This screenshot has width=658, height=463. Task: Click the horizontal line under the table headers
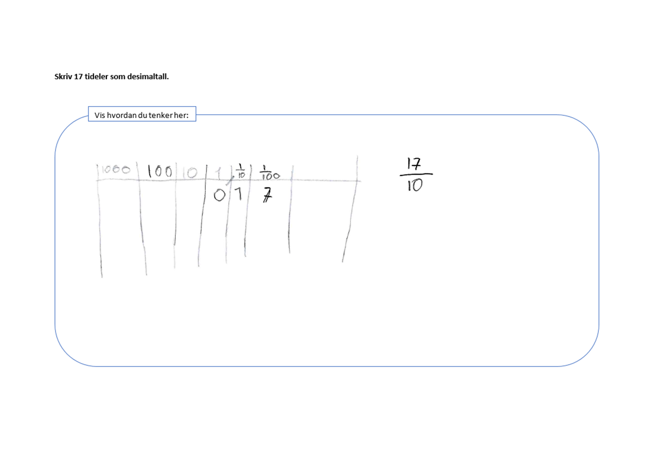click(x=228, y=180)
